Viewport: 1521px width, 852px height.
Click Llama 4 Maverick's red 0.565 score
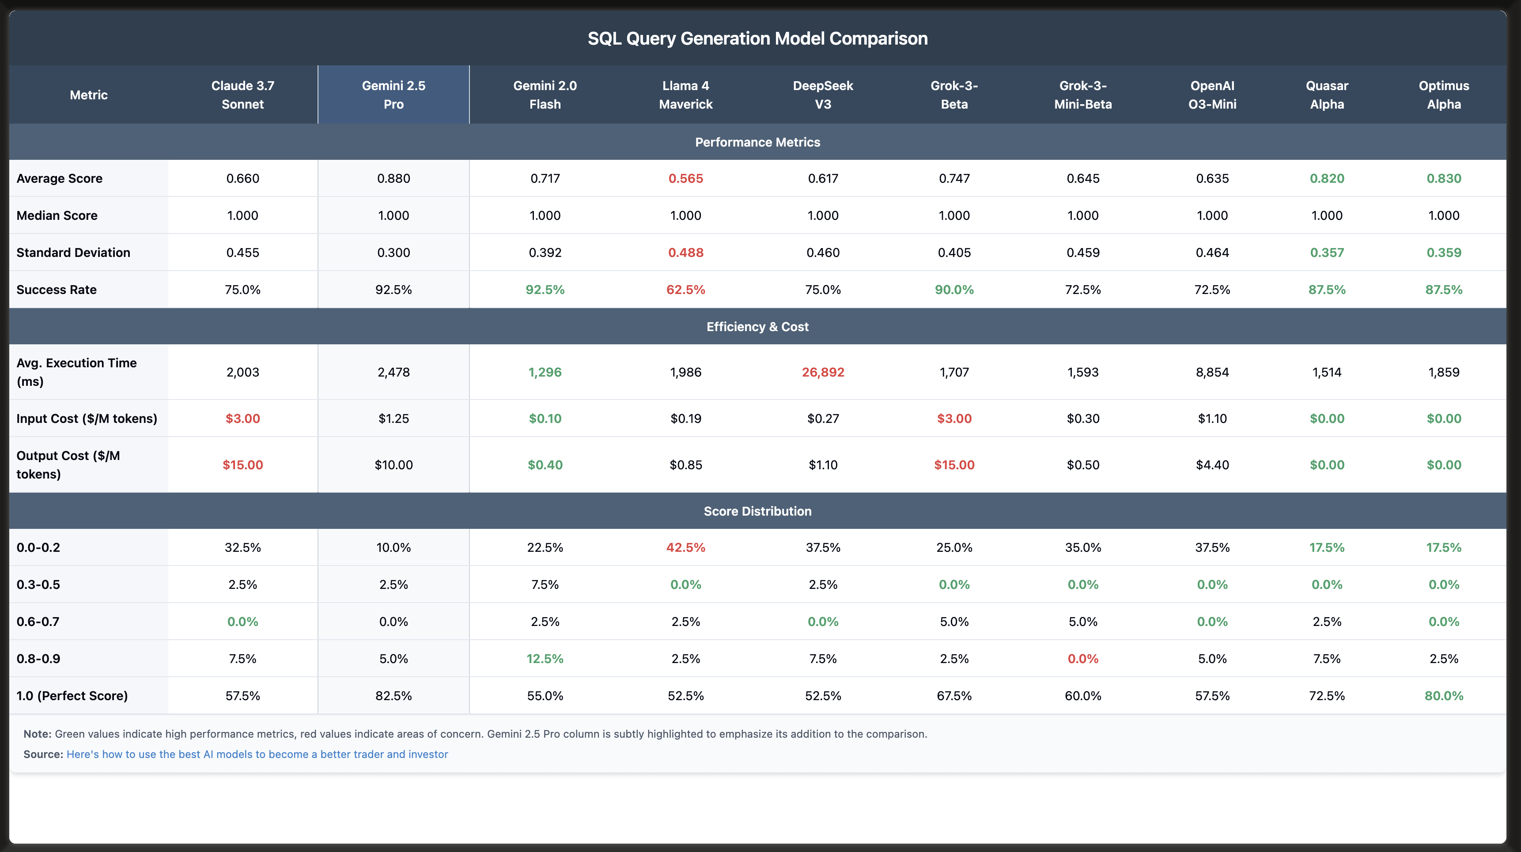point(685,178)
